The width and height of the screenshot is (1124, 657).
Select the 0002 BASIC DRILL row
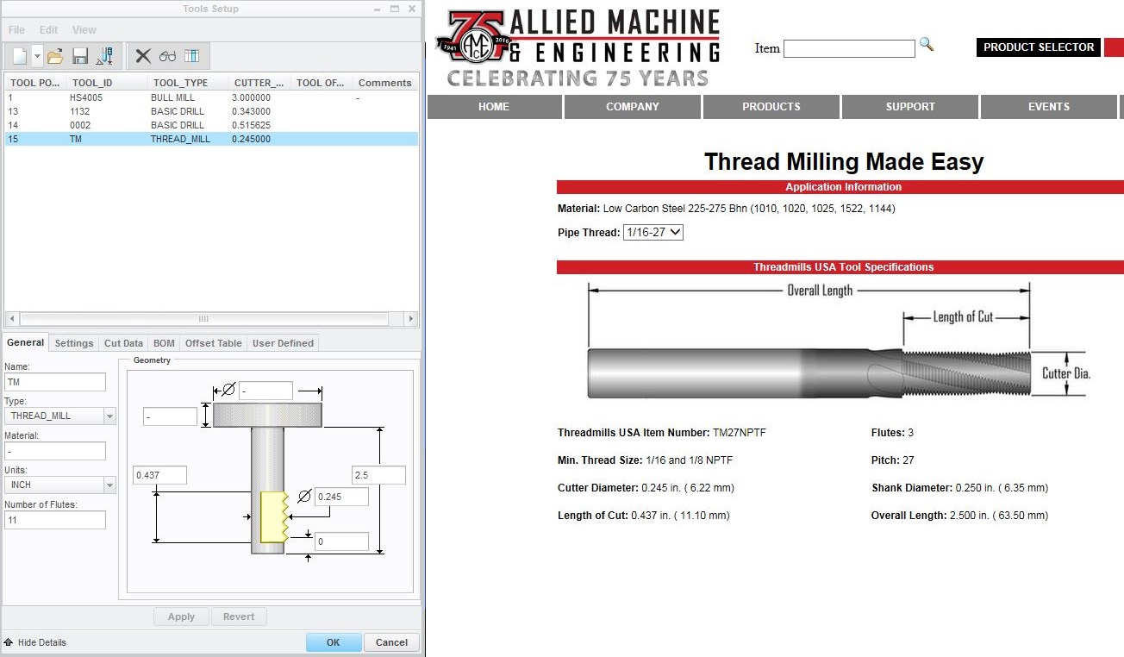[211, 125]
